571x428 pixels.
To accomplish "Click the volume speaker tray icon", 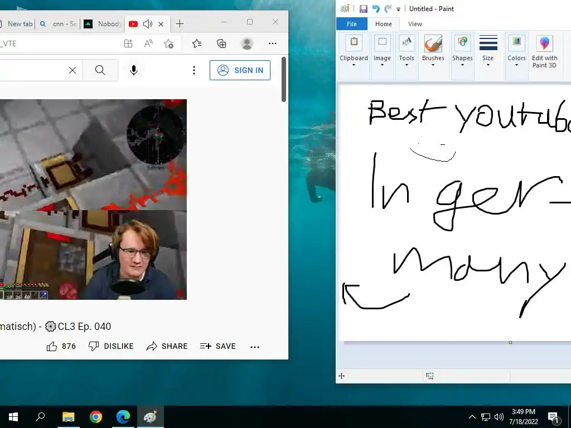I will coord(499,417).
